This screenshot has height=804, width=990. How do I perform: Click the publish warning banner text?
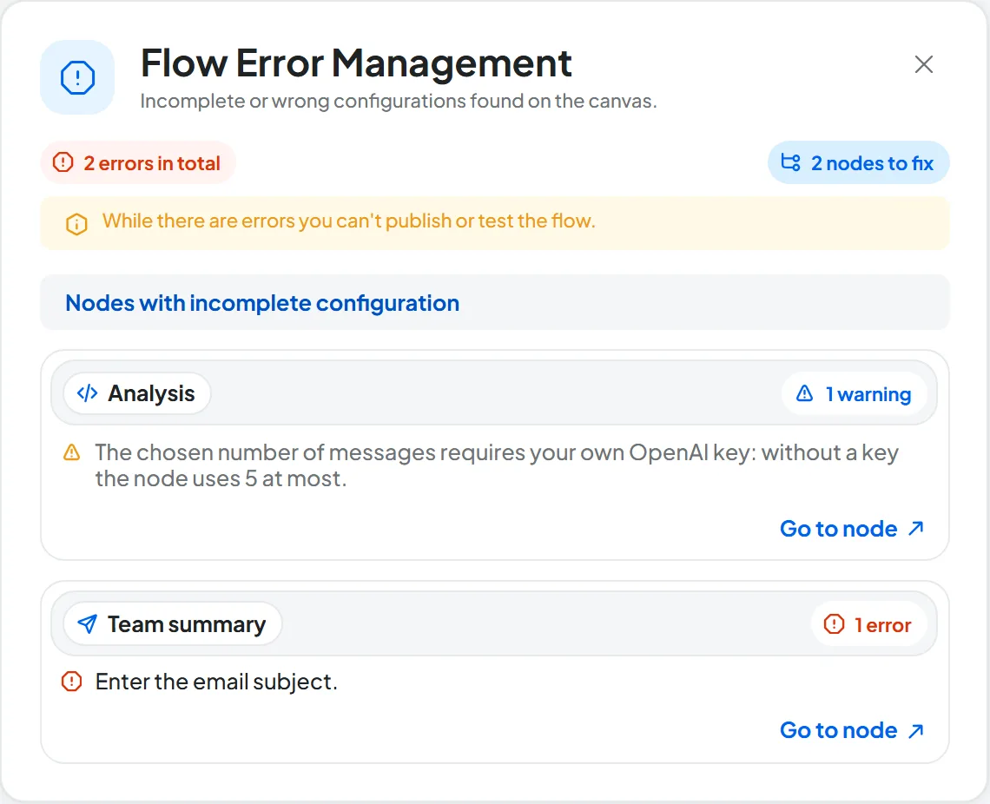click(x=348, y=221)
